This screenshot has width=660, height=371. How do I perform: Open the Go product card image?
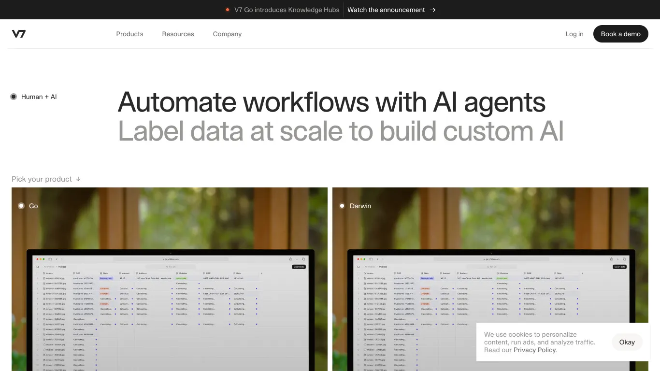point(170,279)
